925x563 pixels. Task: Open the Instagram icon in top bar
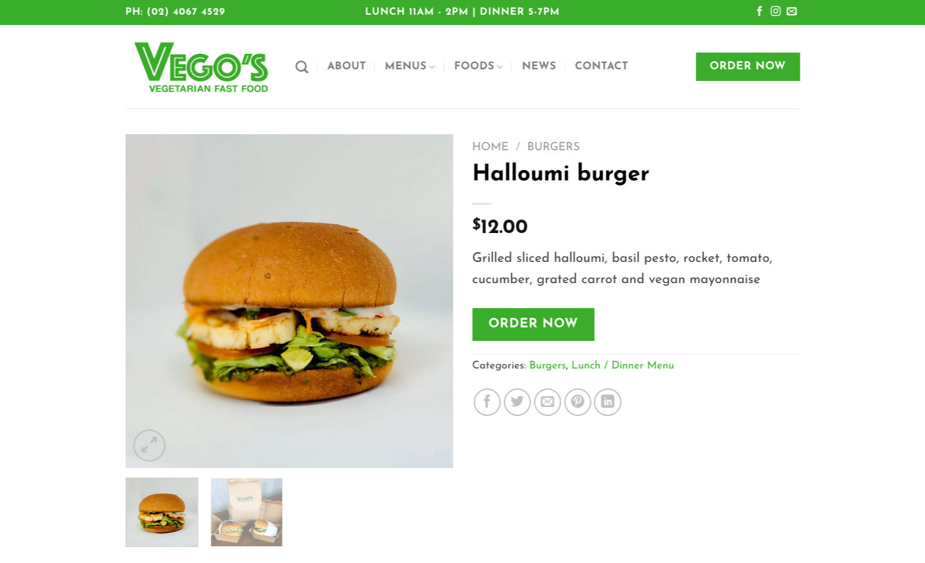[775, 11]
